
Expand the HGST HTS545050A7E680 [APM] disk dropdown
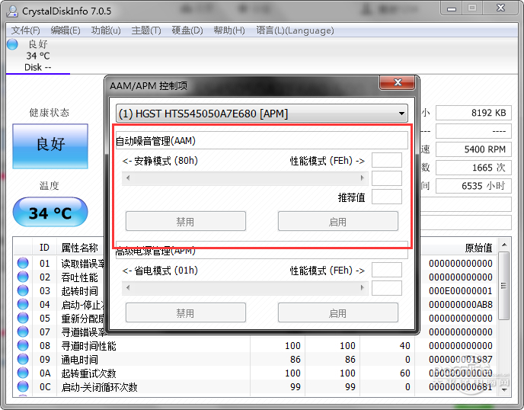401,114
